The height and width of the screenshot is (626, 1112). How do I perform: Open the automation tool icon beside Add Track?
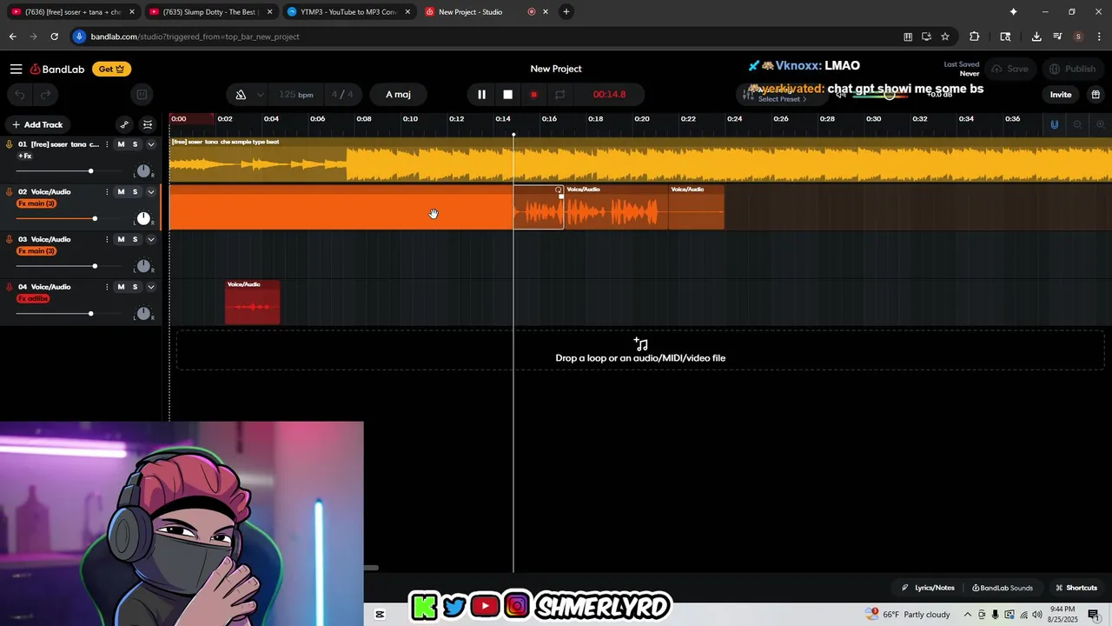click(124, 124)
